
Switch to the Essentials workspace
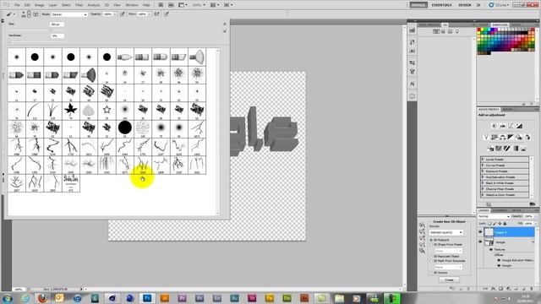pyautogui.click(x=441, y=5)
